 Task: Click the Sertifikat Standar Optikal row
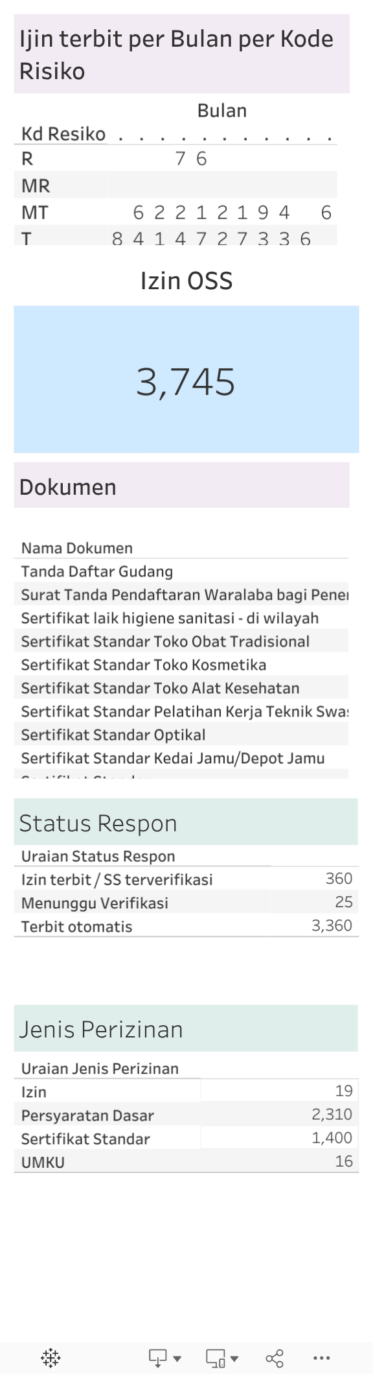click(x=113, y=735)
